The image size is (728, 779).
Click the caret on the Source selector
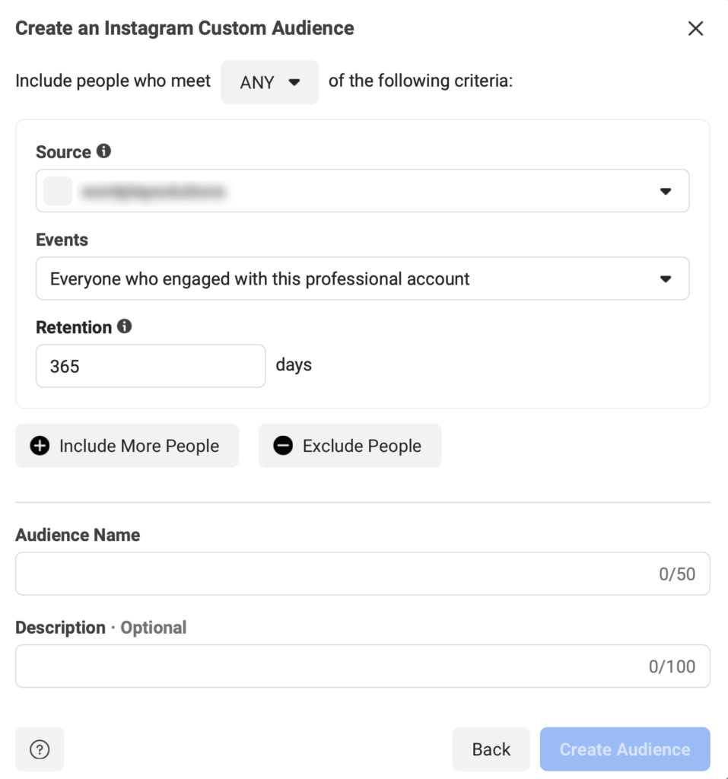click(666, 191)
